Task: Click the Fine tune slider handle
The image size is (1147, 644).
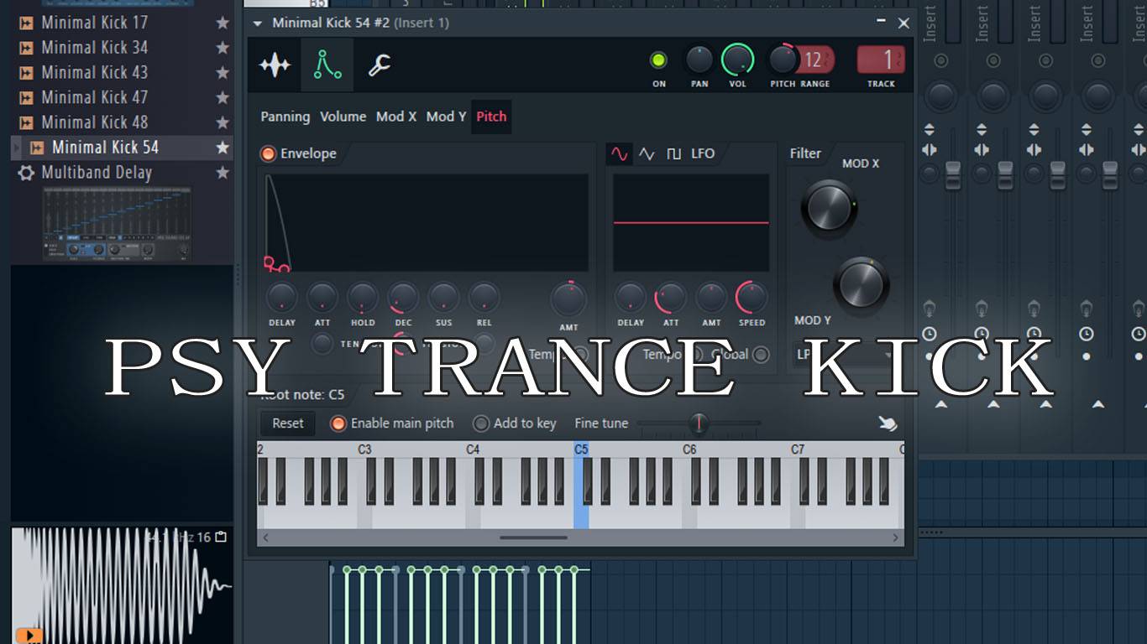Action: pos(698,423)
